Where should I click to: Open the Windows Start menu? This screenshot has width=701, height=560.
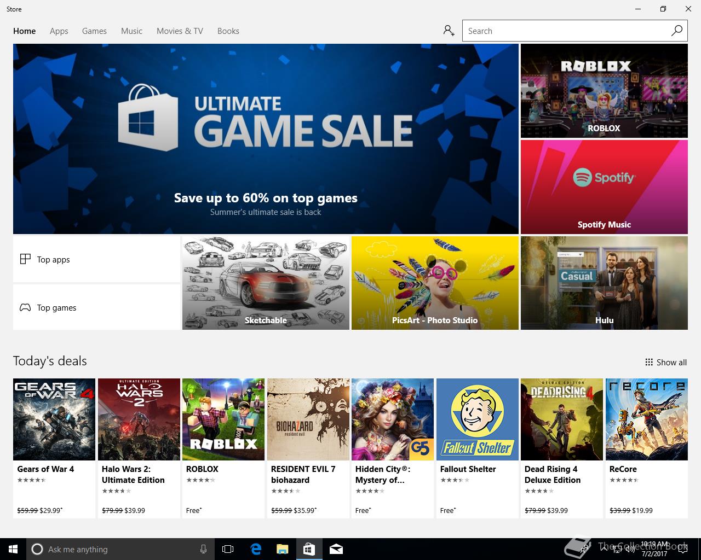(x=13, y=549)
